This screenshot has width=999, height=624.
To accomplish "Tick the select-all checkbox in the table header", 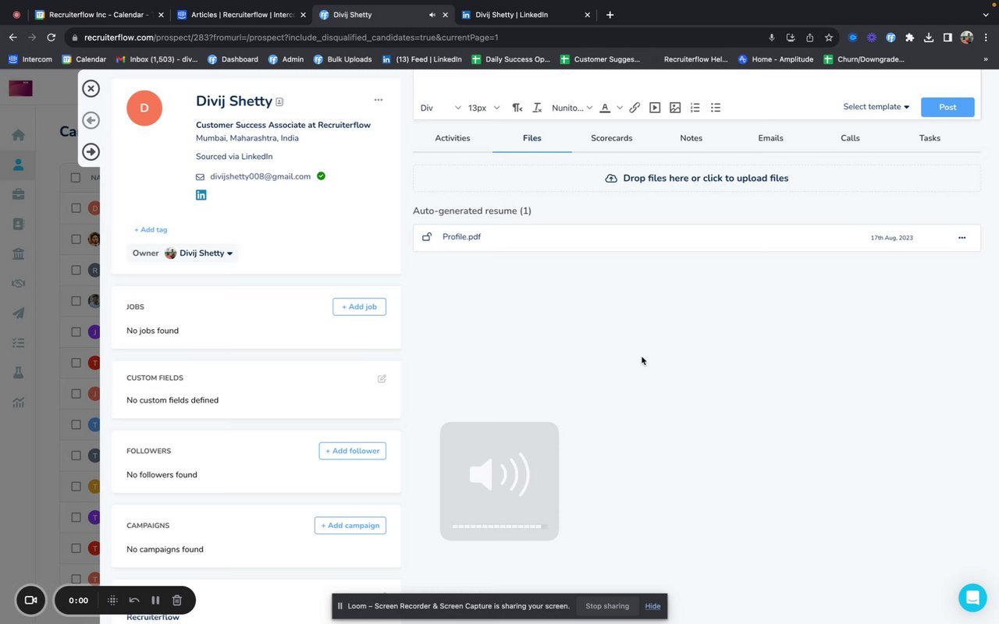I will click(x=76, y=178).
